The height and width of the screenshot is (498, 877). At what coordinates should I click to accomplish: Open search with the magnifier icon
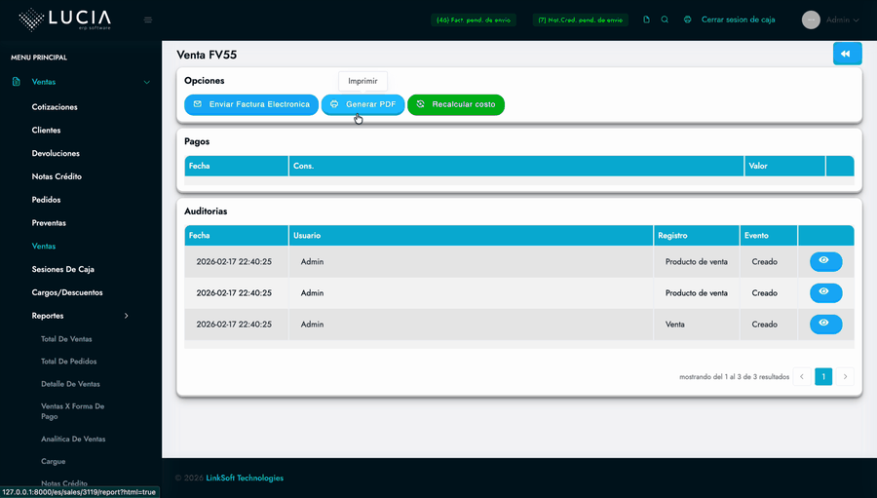(665, 19)
